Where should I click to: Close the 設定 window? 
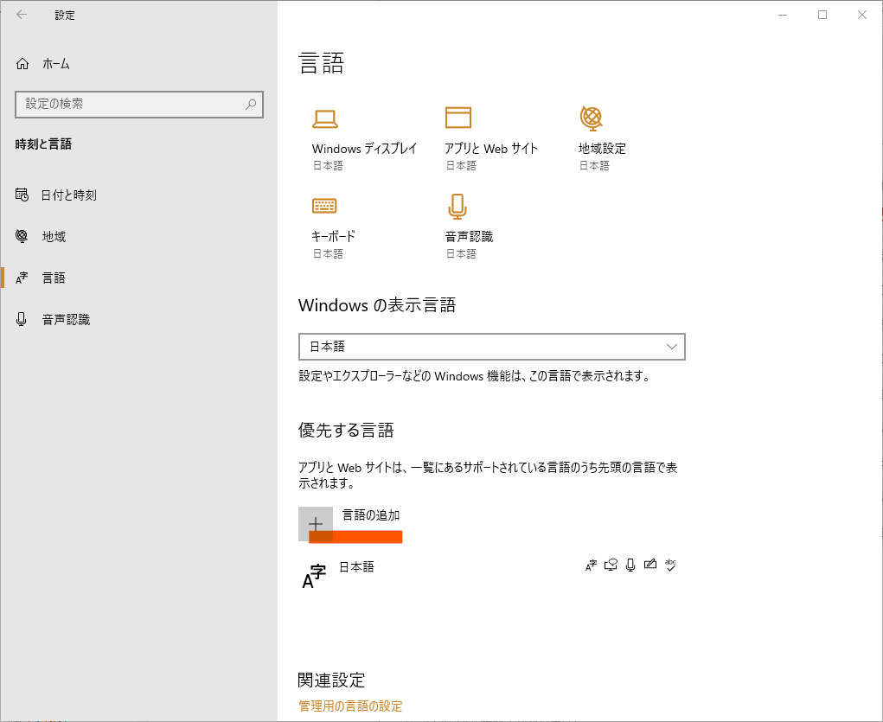[861, 15]
